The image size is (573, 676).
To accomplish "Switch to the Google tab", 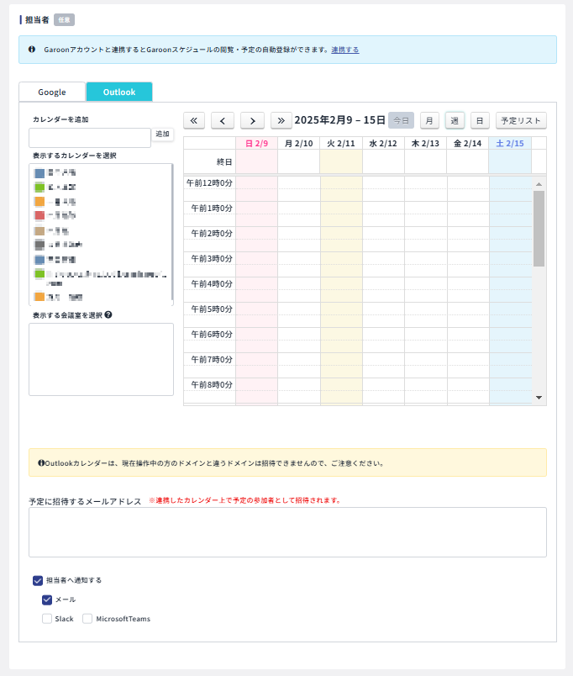I will (52, 92).
